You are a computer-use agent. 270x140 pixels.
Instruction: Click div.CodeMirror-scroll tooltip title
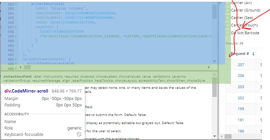[x=26, y=91]
